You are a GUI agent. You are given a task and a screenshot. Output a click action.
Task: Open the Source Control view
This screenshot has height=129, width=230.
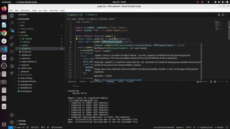click(x=12, y=30)
